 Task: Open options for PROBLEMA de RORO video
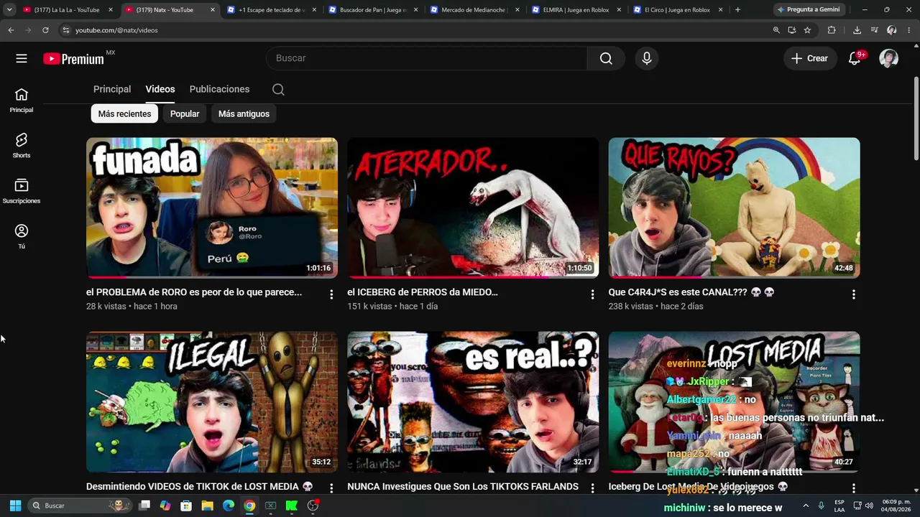(331, 294)
